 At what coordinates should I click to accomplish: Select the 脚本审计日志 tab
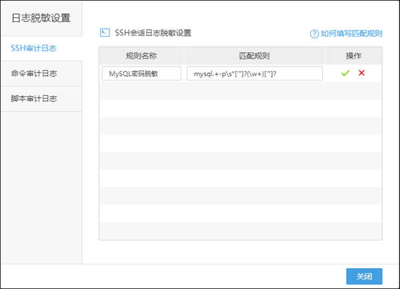pyautogui.click(x=33, y=99)
